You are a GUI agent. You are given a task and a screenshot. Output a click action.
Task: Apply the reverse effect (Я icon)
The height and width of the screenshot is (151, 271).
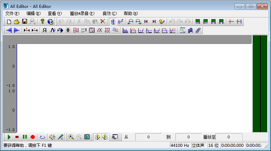(x=45, y=31)
